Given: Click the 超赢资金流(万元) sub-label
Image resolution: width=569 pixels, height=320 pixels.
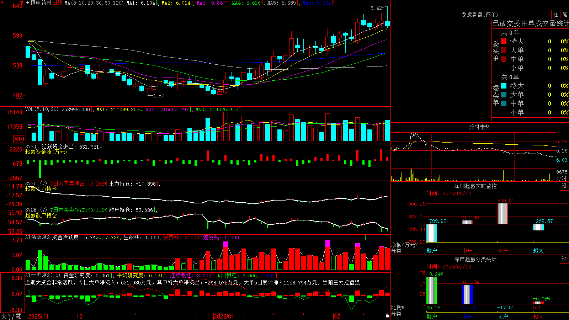Looking at the screenshot, I should coord(46,152).
